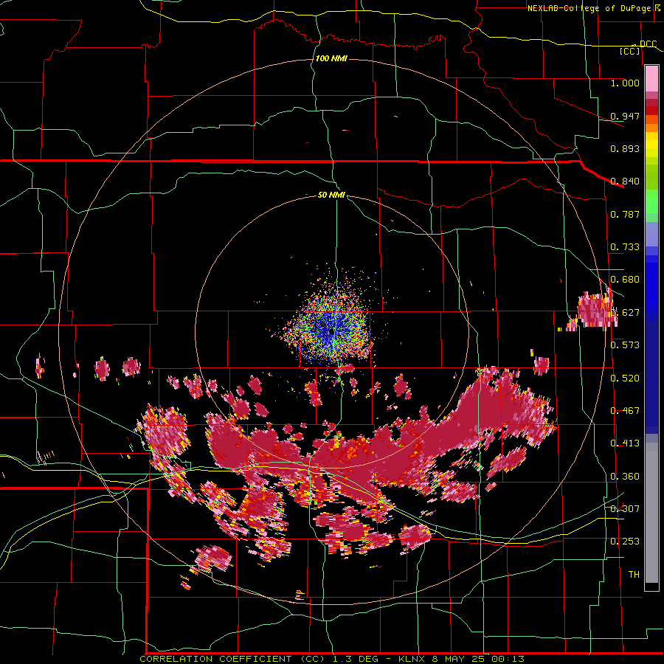This screenshot has height=664, width=664.
Task: Click the 0.680 legend value
Action: pyautogui.click(x=625, y=280)
